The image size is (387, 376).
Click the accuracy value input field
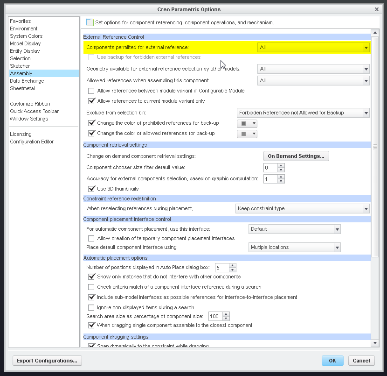[x=270, y=179]
